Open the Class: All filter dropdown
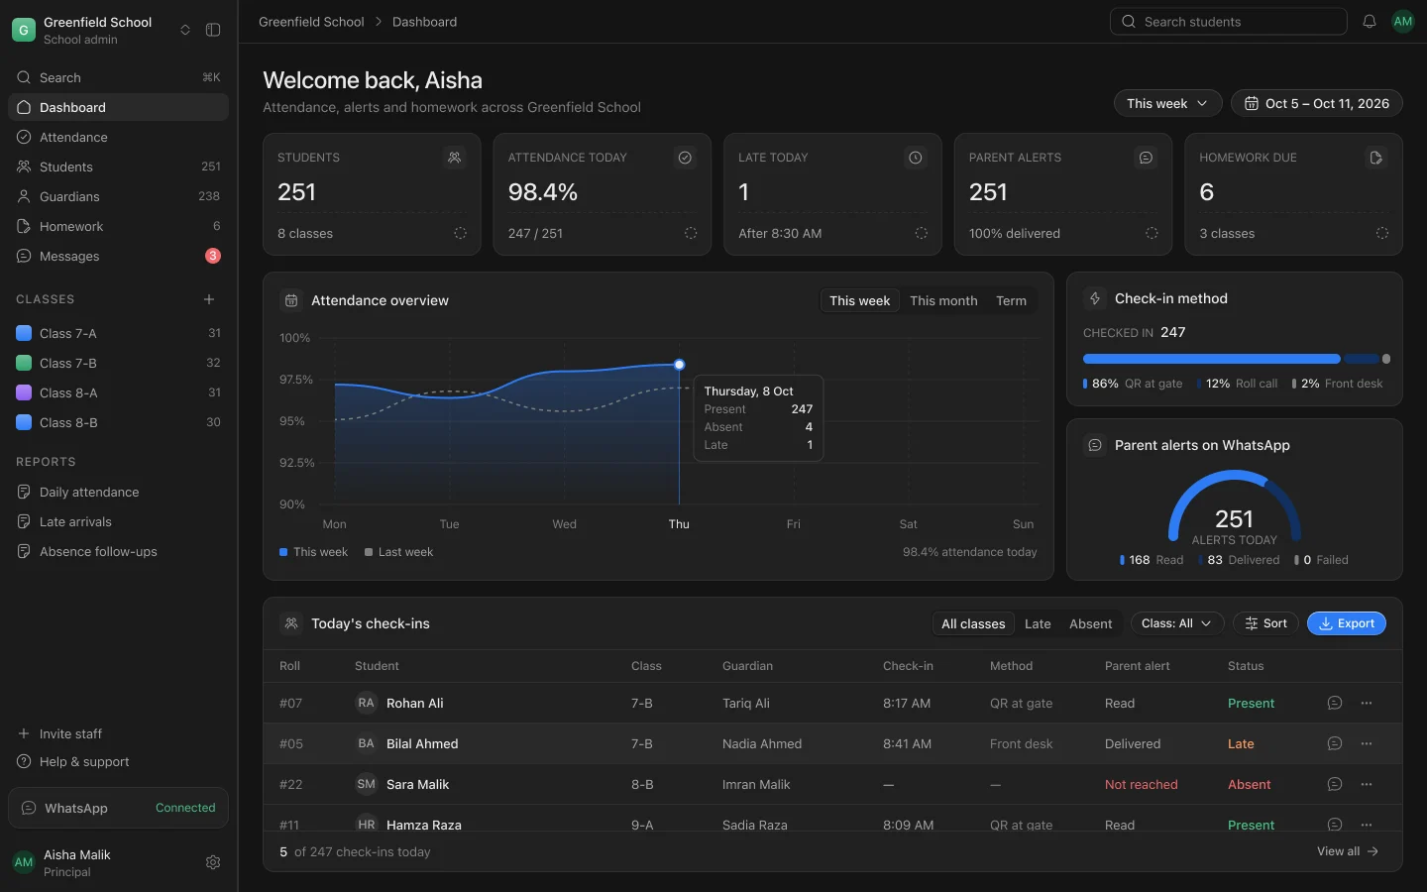1427x892 pixels. 1176,623
